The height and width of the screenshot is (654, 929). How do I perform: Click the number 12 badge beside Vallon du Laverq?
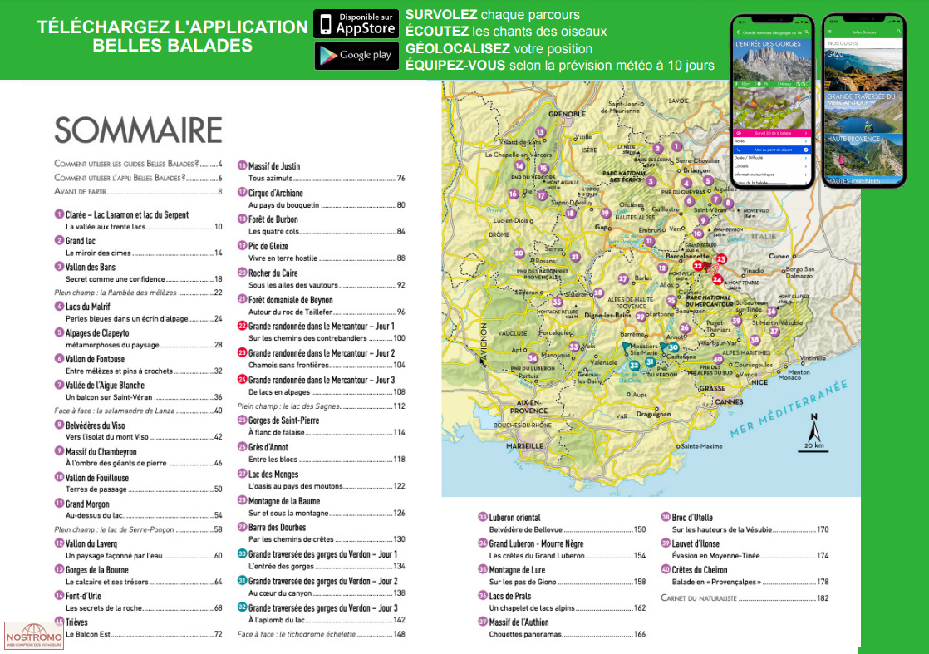(x=59, y=543)
